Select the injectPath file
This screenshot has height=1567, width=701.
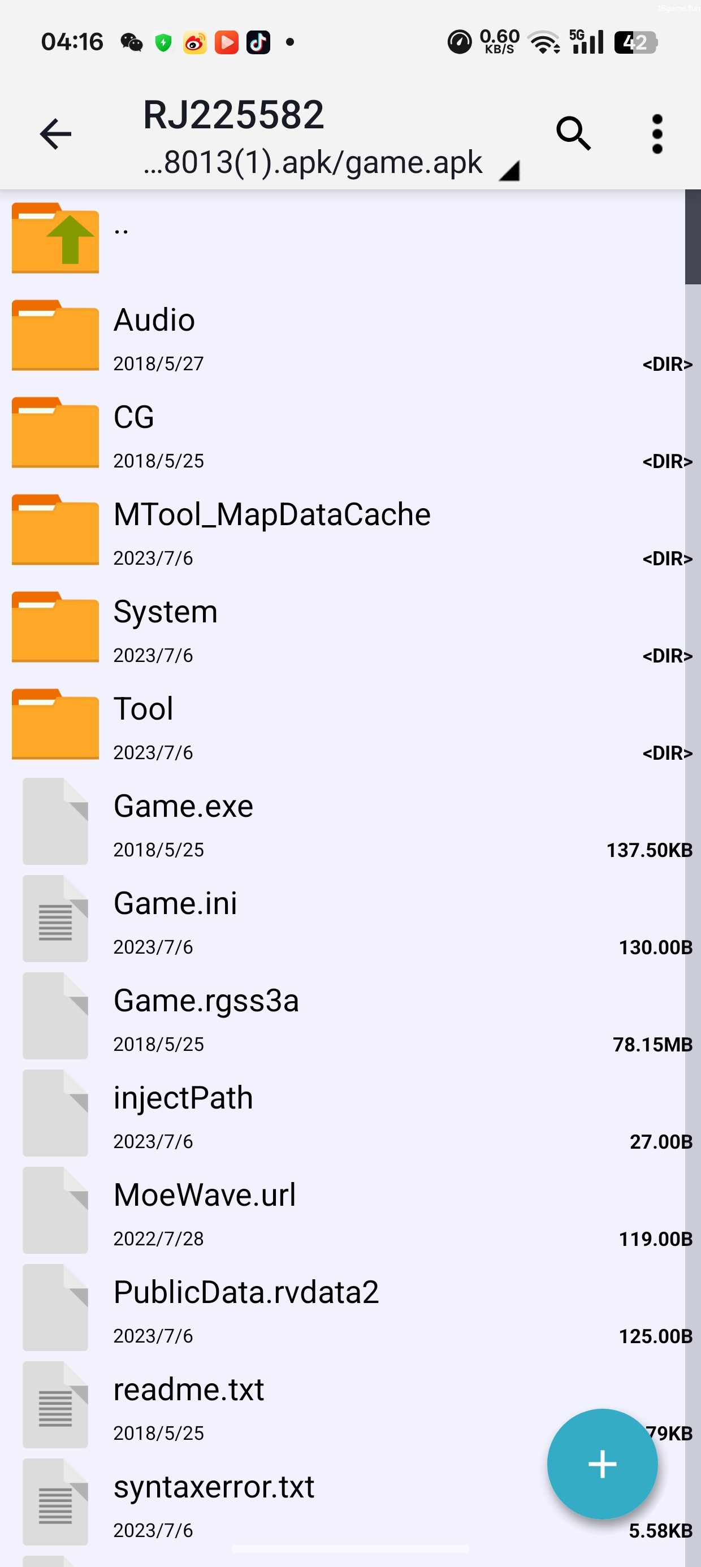coord(183,1098)
